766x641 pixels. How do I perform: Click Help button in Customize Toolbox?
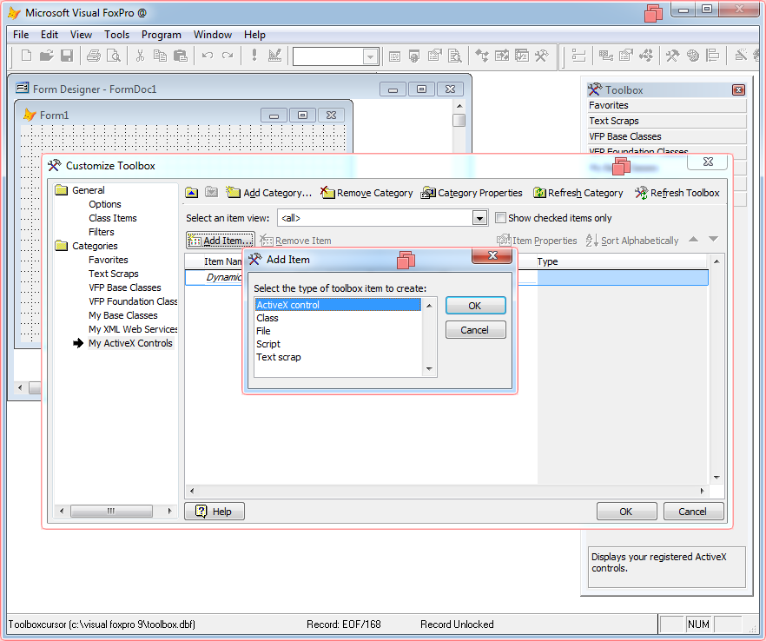point(214,511)
